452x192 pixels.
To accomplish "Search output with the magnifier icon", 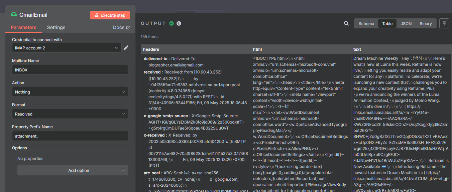I will (x=346, y=23).
